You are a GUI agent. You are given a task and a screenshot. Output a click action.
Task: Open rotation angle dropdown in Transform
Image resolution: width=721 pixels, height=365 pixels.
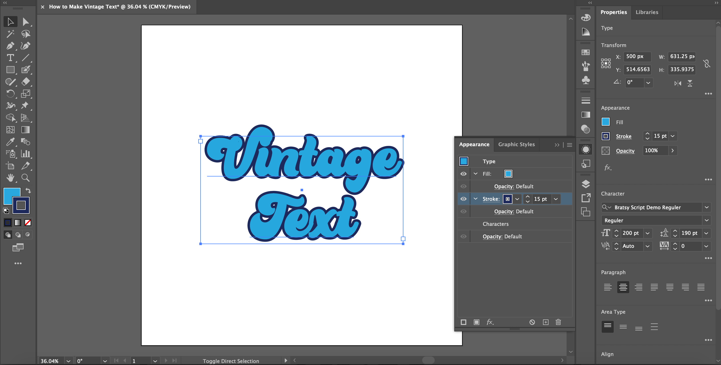pyautogui.click(x=648, y=82)
